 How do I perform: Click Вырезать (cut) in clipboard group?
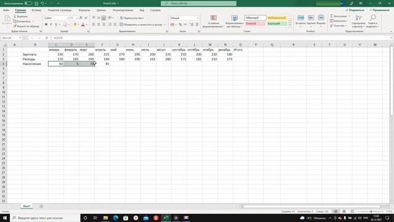coord(20,17)
